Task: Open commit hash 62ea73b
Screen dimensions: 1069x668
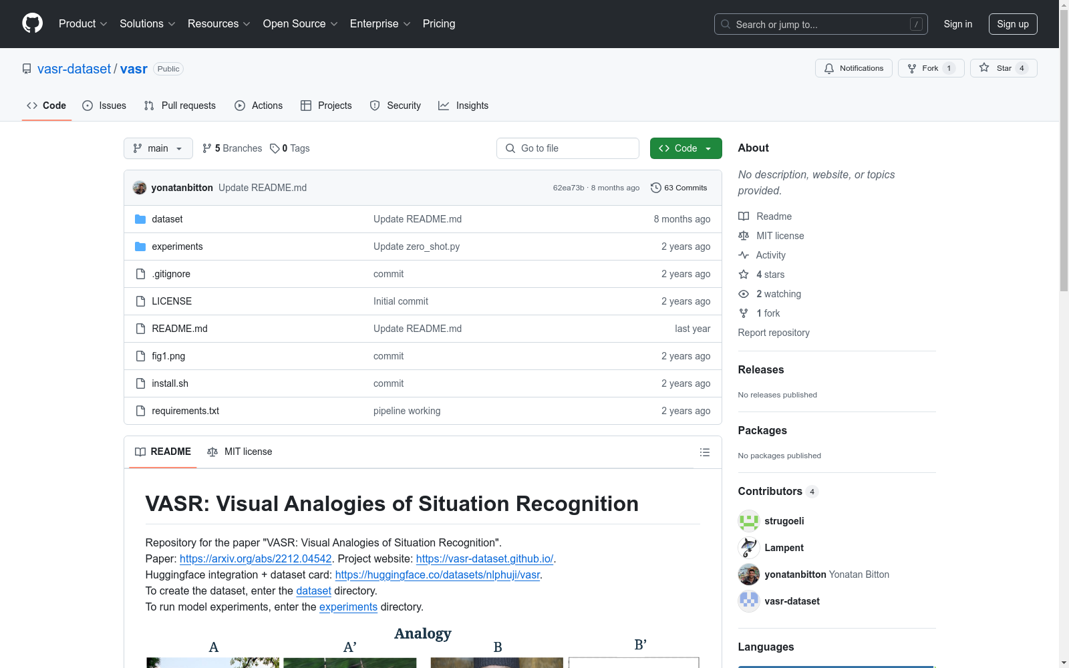Action: [569, 188]
